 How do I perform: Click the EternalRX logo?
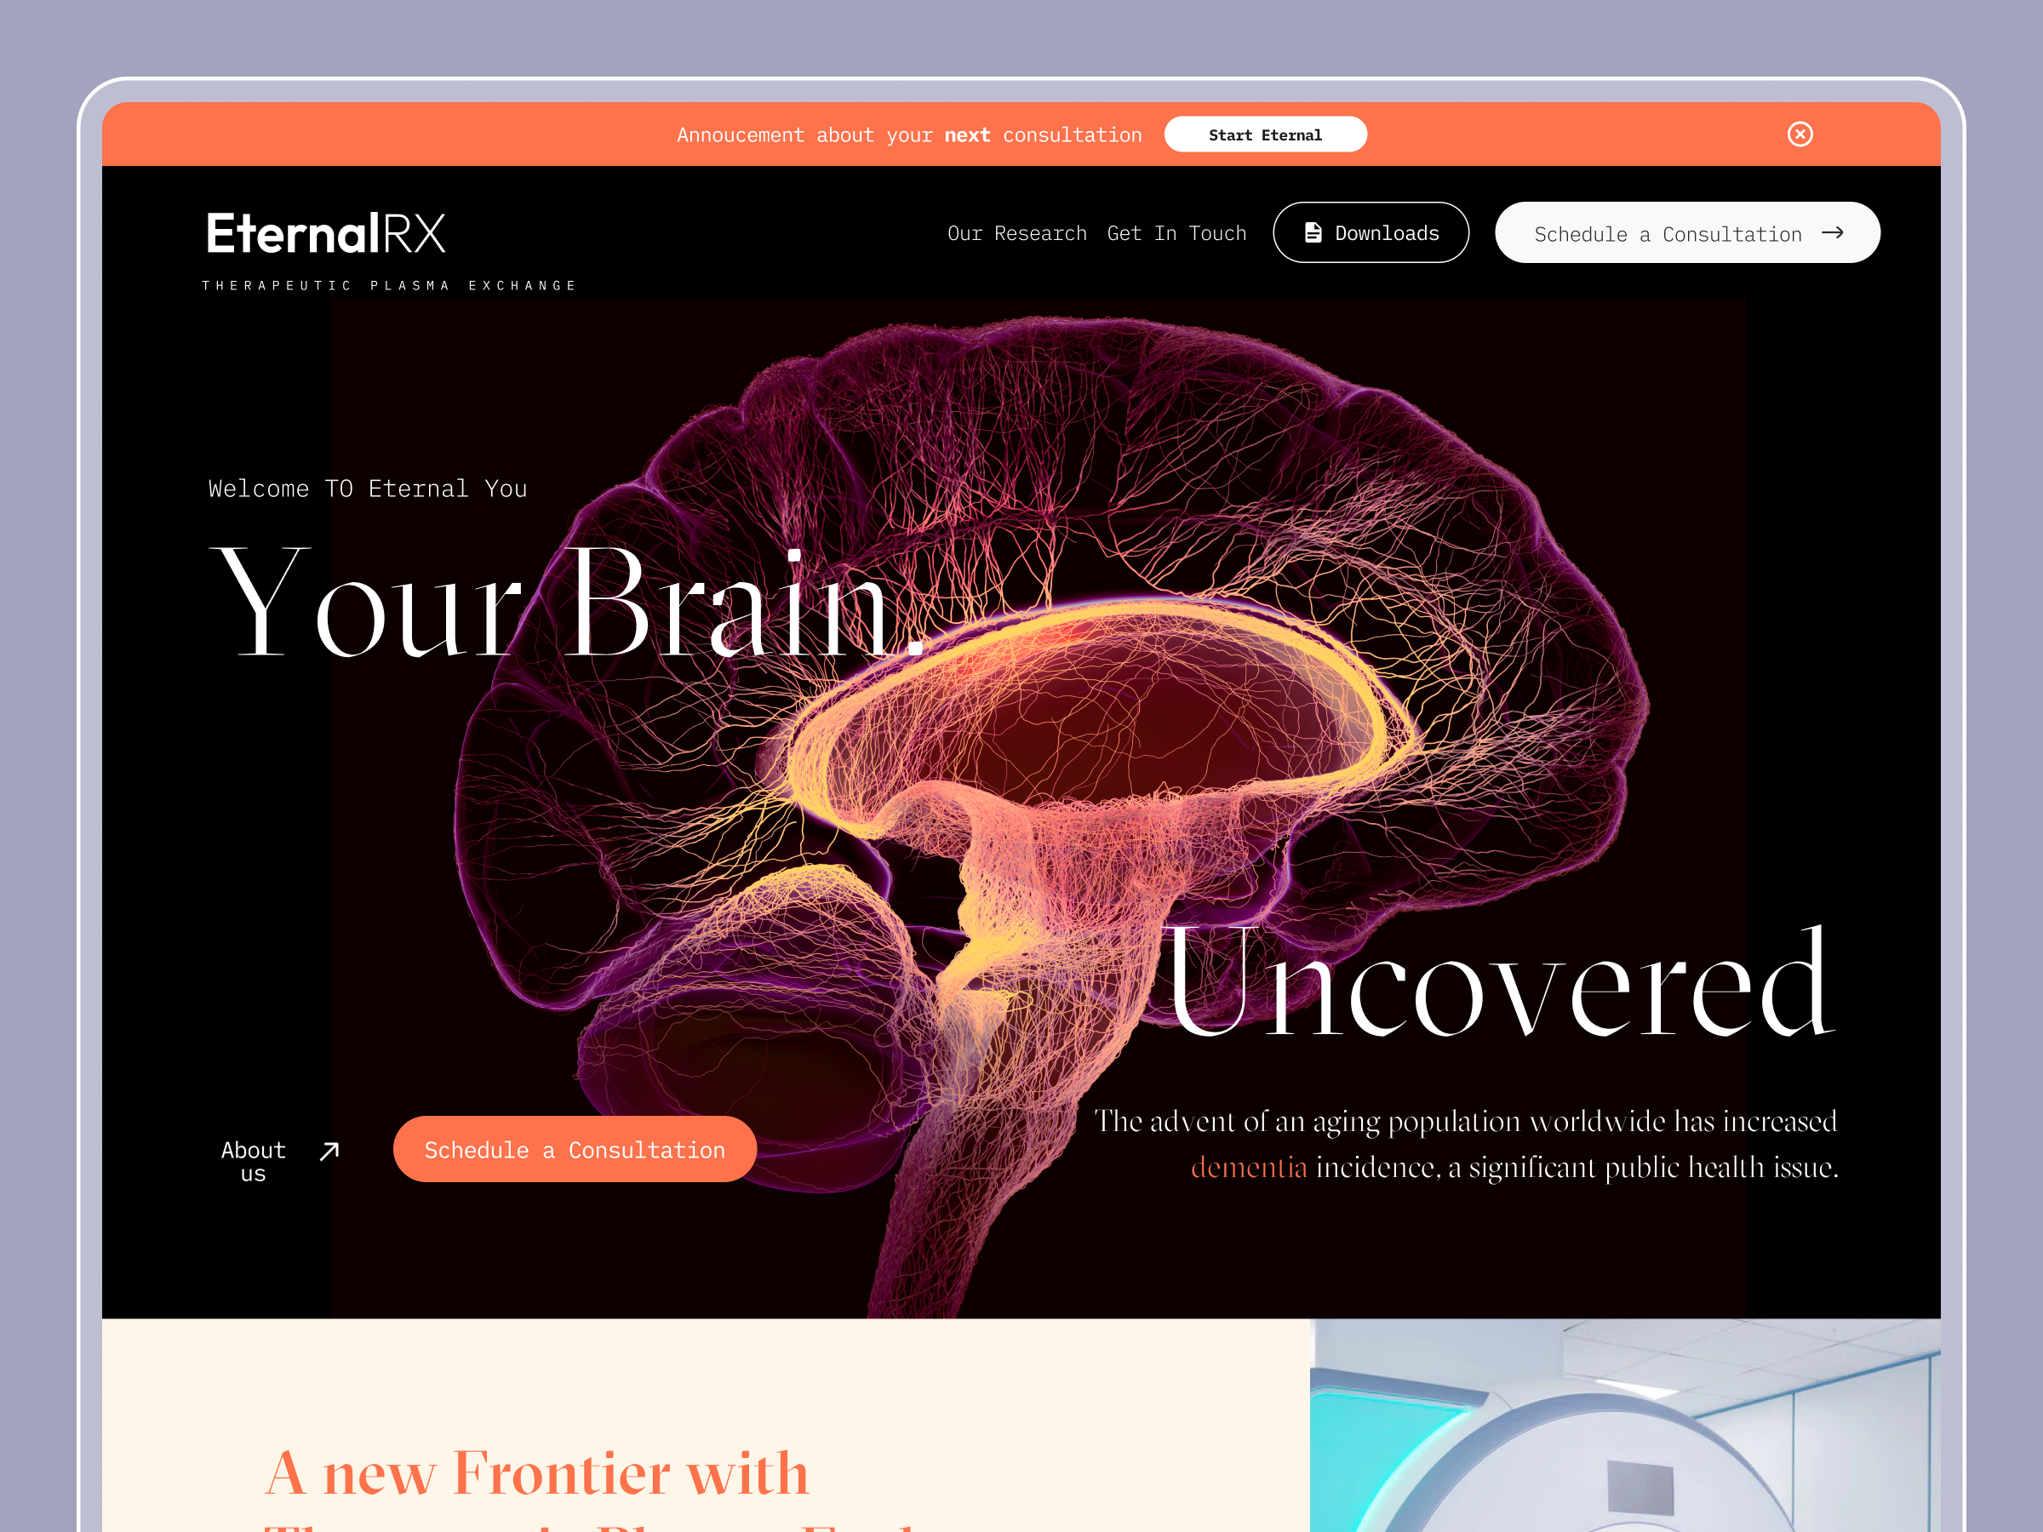coord(324,234)
